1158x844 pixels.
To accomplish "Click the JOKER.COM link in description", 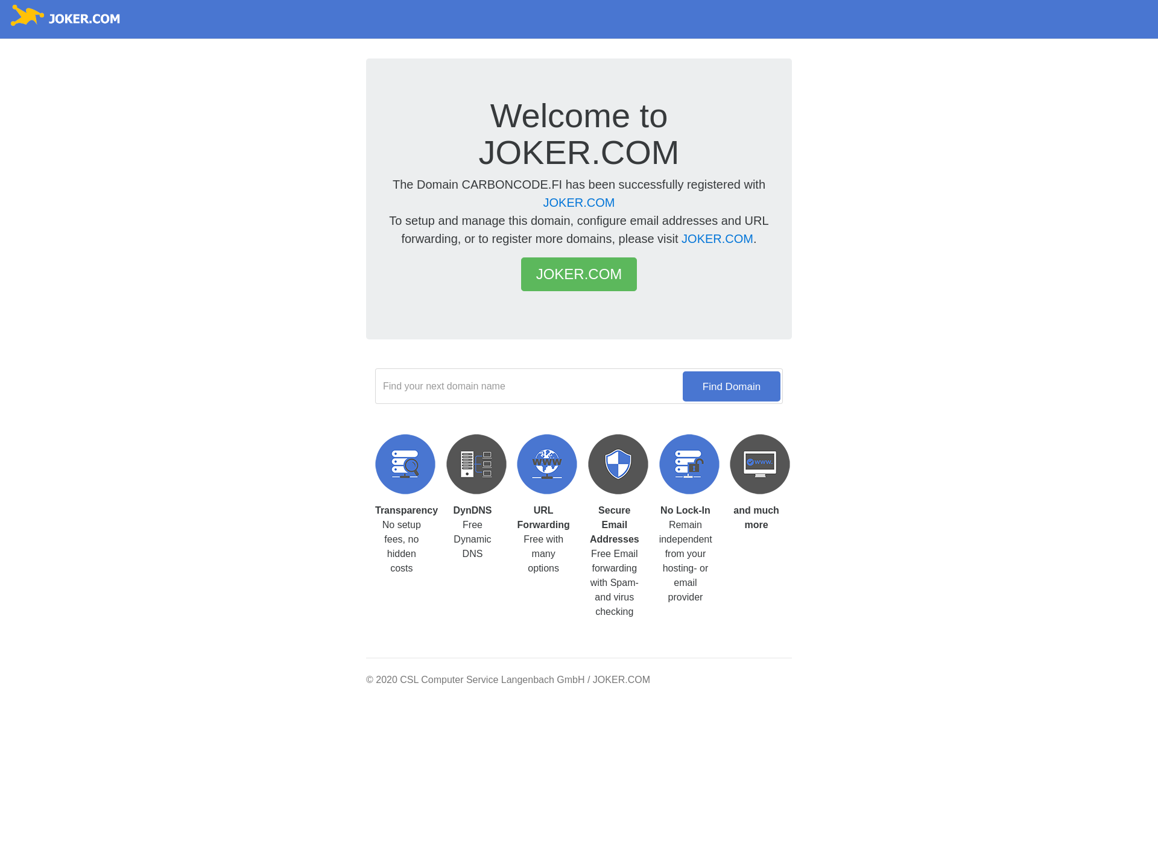I will (x=578, y=202).
